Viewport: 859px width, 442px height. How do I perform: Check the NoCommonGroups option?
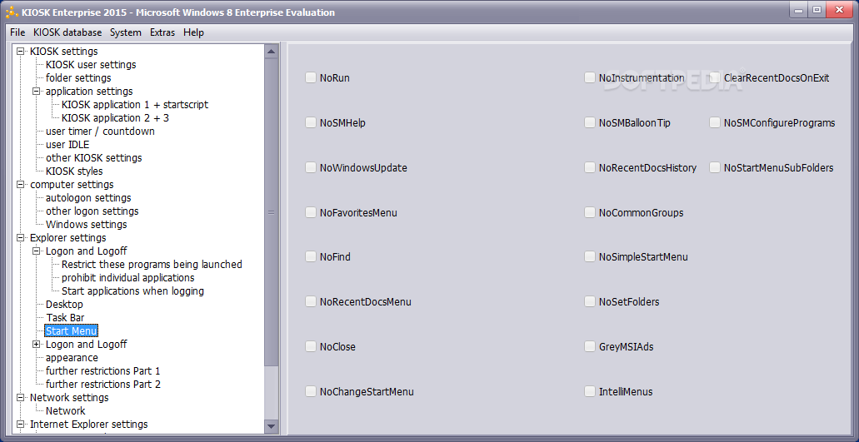[x=589, y=212]
